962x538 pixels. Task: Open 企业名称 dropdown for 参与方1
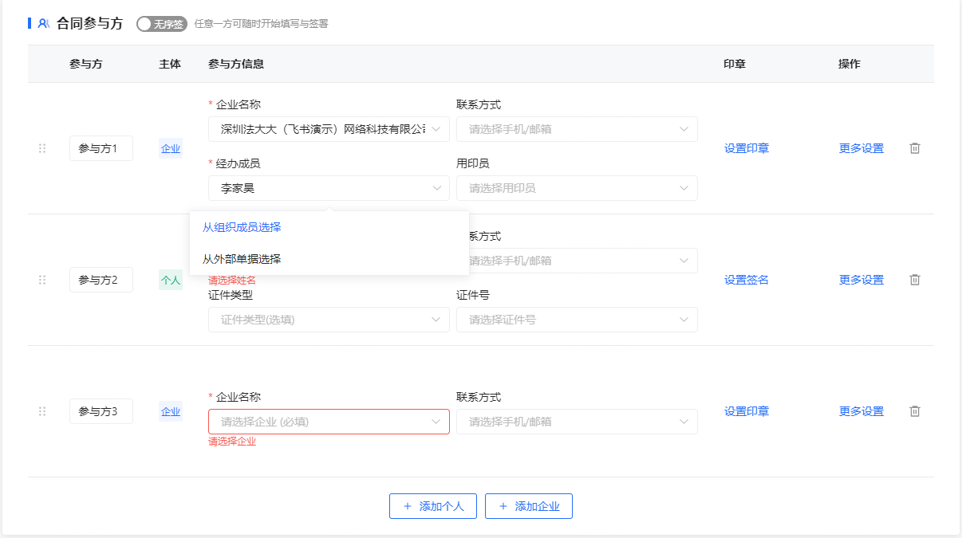tap(329, 129)
